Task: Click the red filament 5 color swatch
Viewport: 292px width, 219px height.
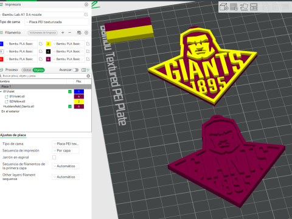Action: point(1,59)
